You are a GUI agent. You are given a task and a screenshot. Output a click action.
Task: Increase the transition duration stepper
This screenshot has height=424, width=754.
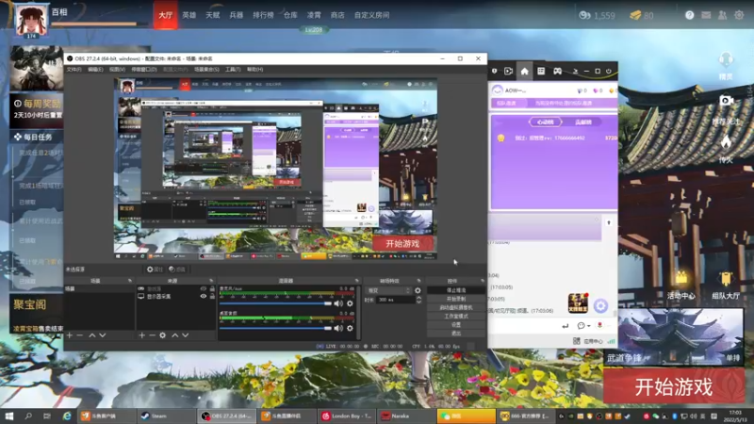418,298
